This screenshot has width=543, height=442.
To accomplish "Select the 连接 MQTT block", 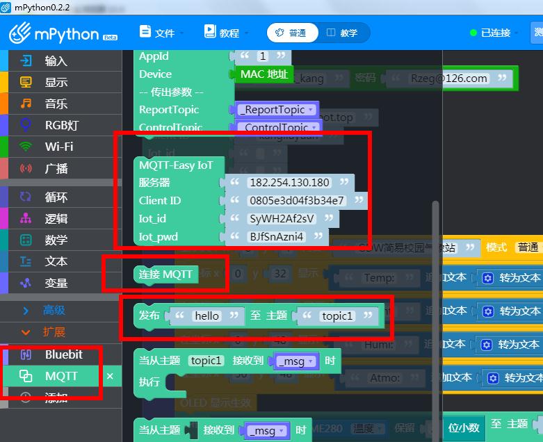I will pos(165,274).
